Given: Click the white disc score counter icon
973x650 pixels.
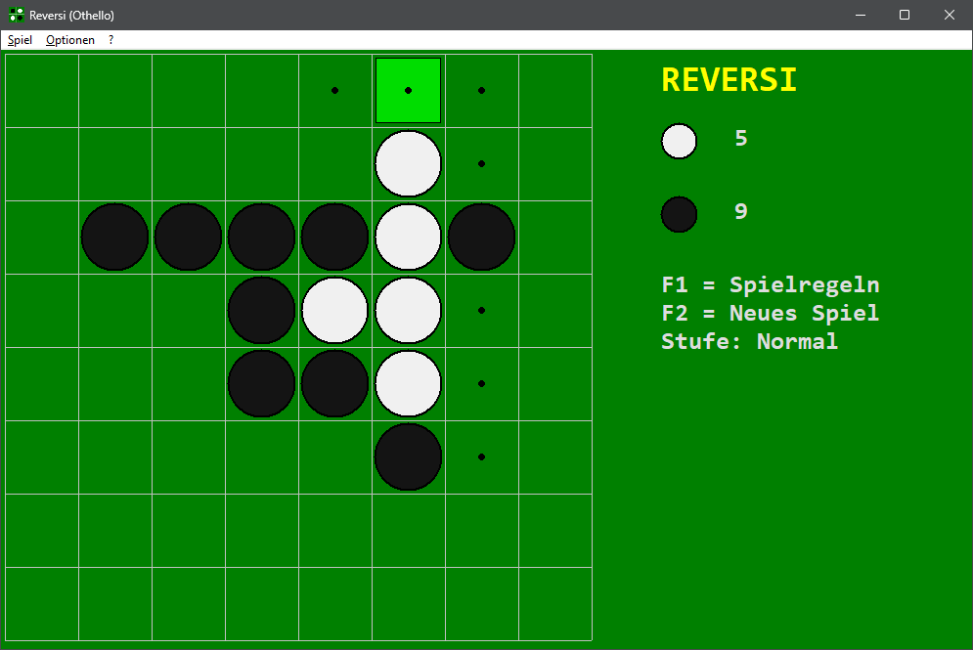Looking at the screenshot, I should (x=679, y=140).
